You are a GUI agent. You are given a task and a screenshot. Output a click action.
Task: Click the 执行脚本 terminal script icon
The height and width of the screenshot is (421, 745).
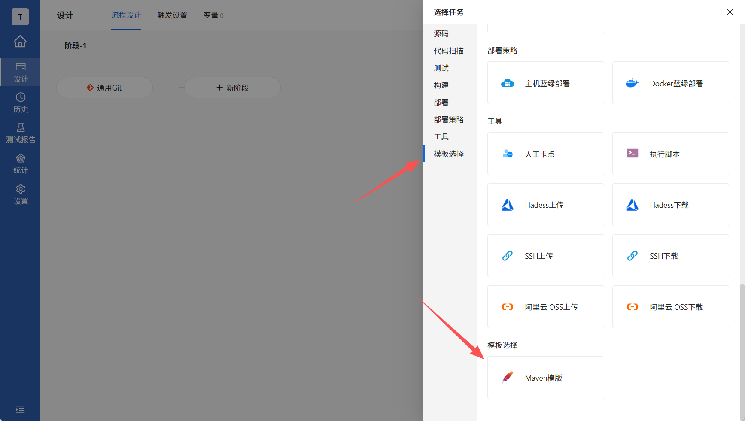632,153
